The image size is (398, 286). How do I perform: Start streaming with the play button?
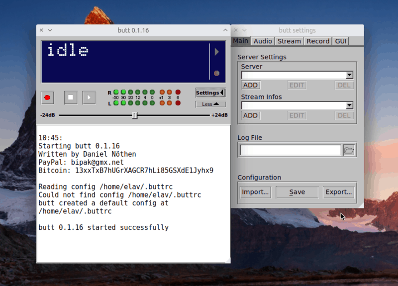pyautogui.click(x=89, y=97)
